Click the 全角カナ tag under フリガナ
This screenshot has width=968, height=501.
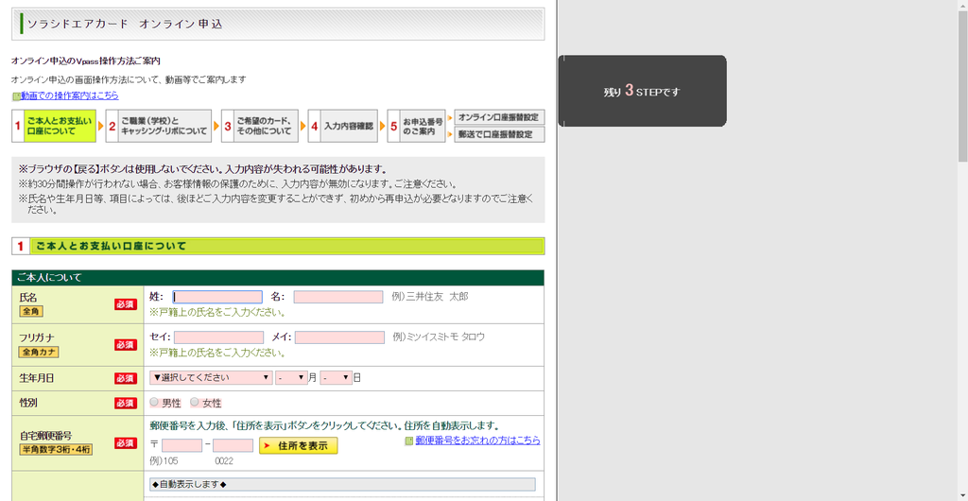coord(39,353)
